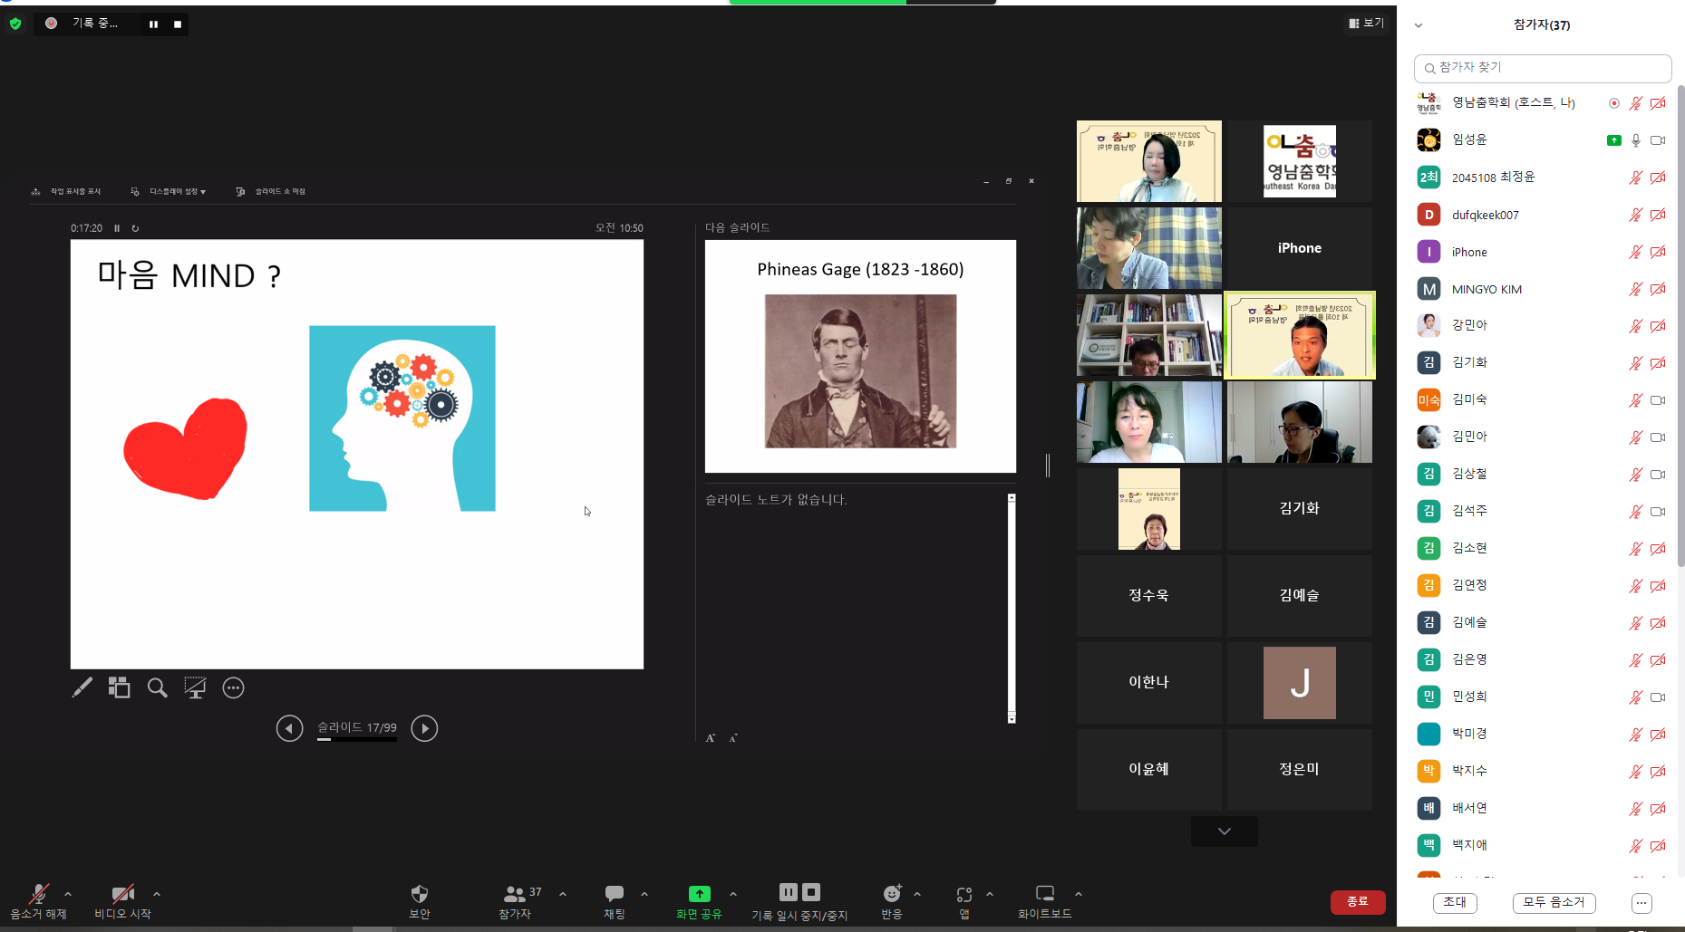The image size is (1685, 932).
Task: Toggle 음소거 해제 microphone mute
Action: click(x=38, y=894)
